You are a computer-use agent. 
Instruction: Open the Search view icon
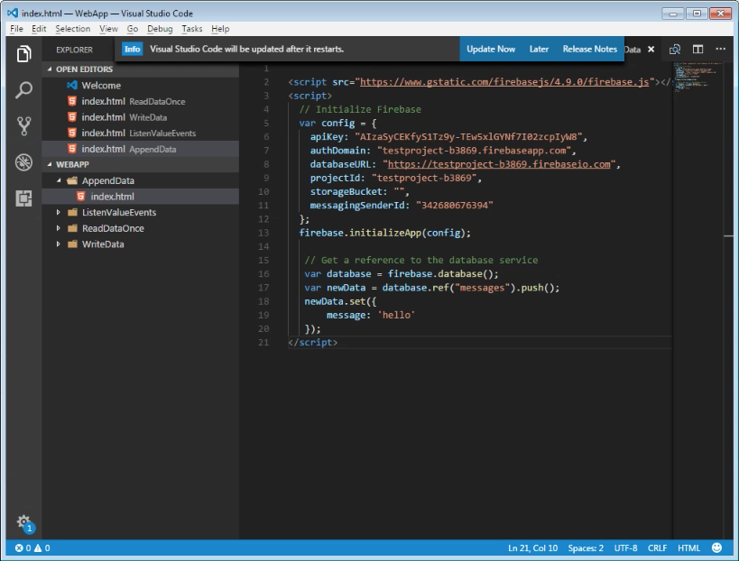[23, 89]
